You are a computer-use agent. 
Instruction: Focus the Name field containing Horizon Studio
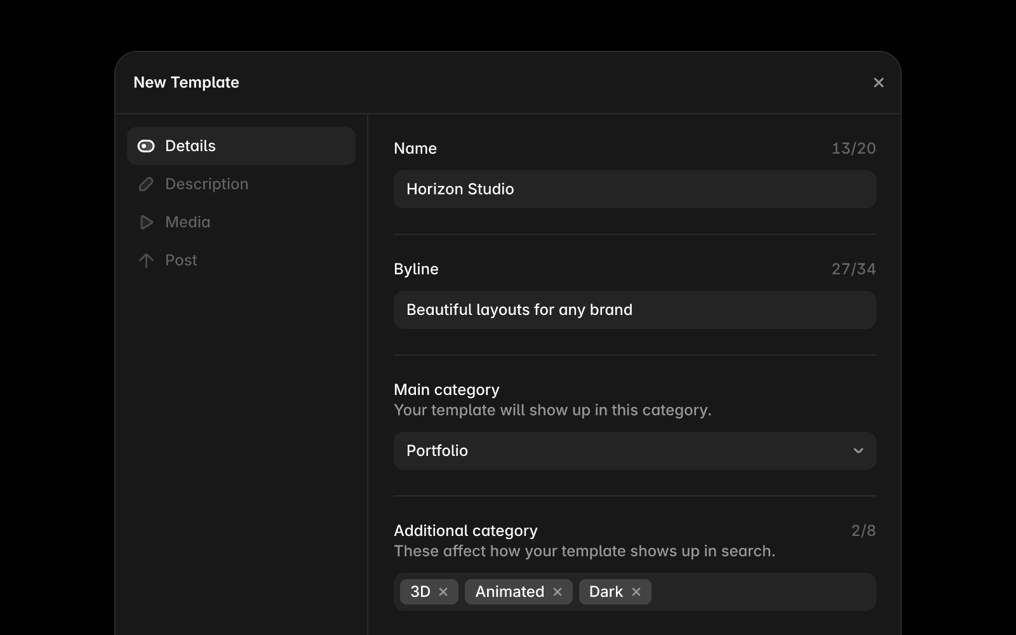(x=635, y=189)
